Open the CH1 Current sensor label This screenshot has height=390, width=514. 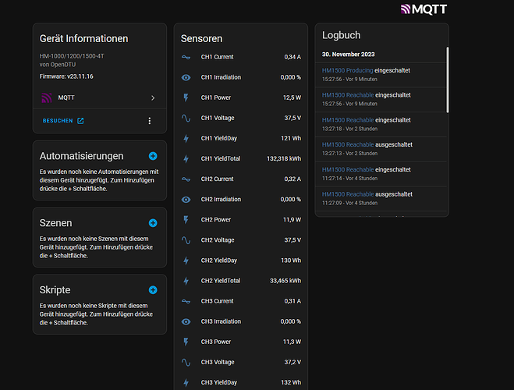218,57
